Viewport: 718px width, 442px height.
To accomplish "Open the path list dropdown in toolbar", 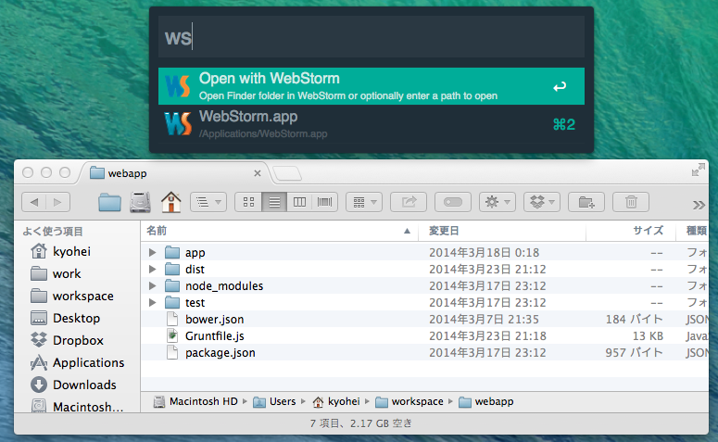I will click(x=208, y=202).
